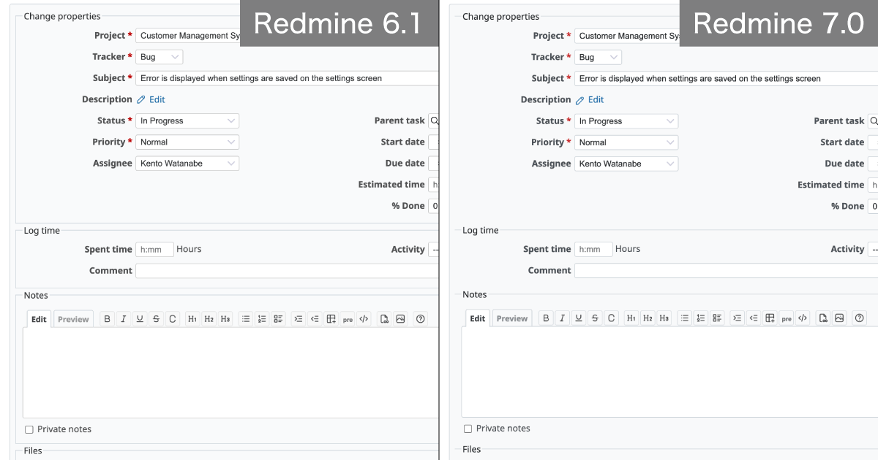Open the Status dropdown showing In Progress
The height and width of the screenshot is (460, 878).
(187, 120)
